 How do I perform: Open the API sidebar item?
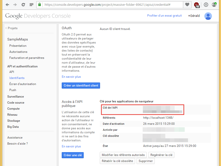click(x=12, y=72)
